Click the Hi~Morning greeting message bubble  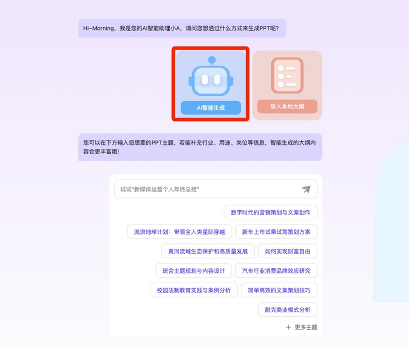pyautogui.click(x=182, y=28)
